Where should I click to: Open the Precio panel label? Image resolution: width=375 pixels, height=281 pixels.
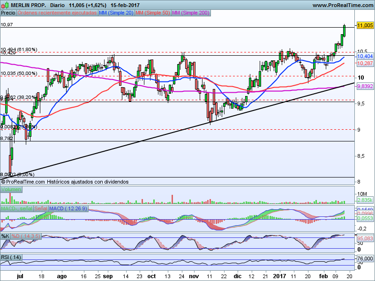coord(8,13)
